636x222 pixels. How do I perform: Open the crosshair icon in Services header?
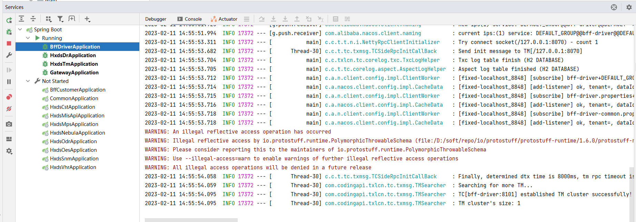coord(614,7)
